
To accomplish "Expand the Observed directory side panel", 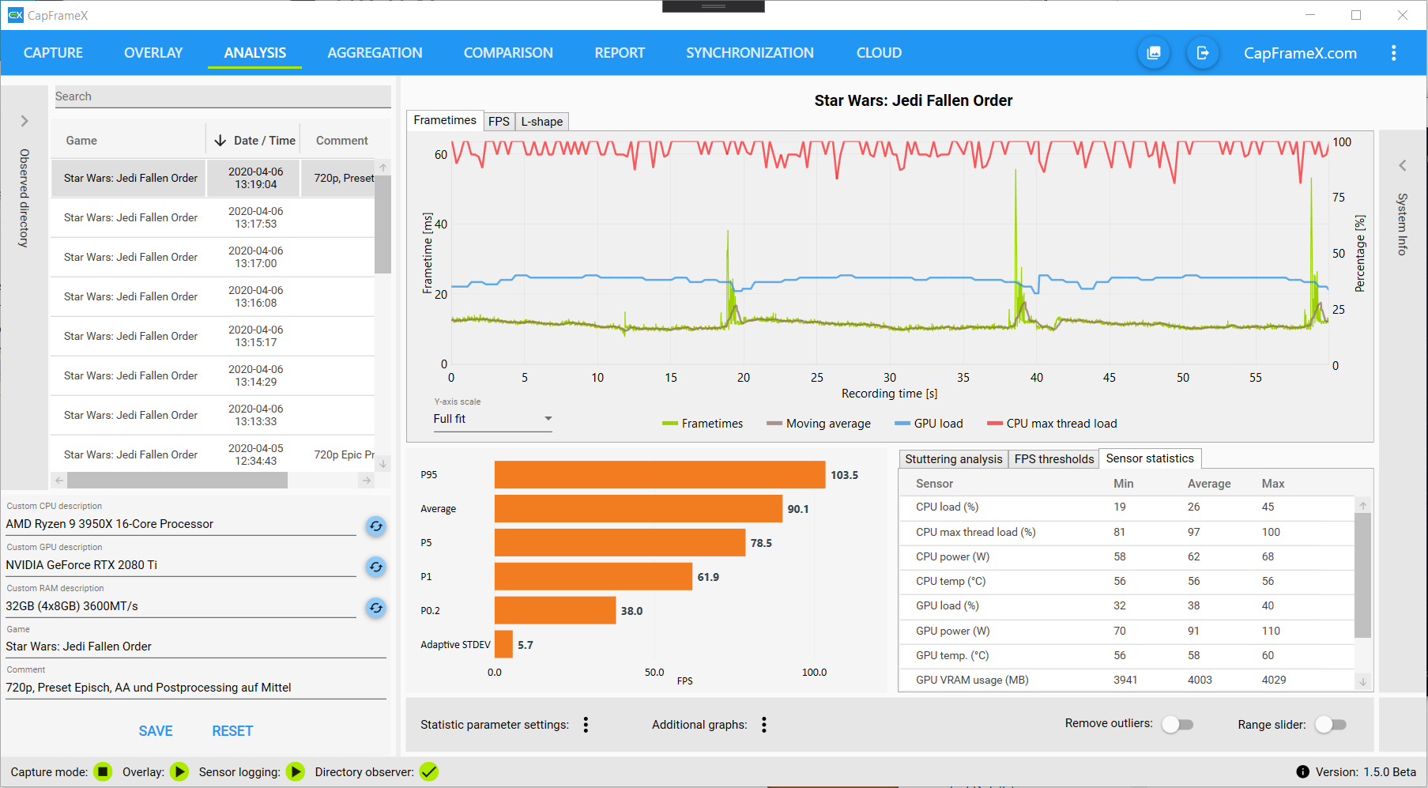I will pos(24,121).
